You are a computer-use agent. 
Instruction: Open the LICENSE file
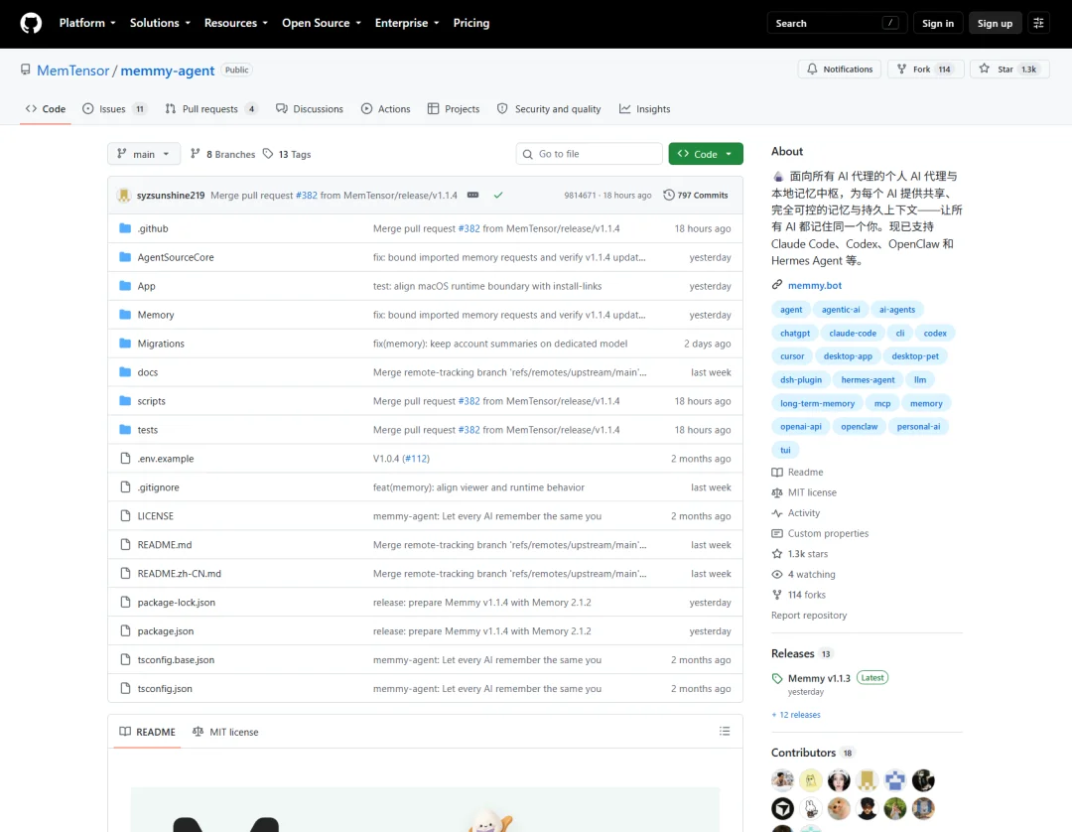155,515
